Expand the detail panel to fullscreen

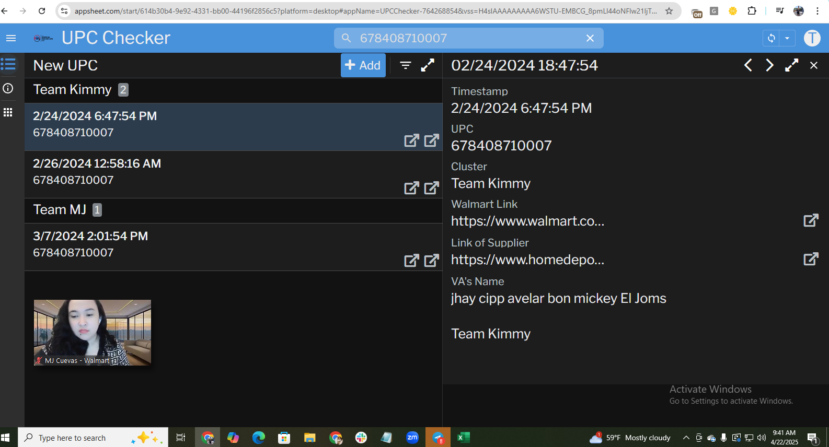(x=791, y=65)
